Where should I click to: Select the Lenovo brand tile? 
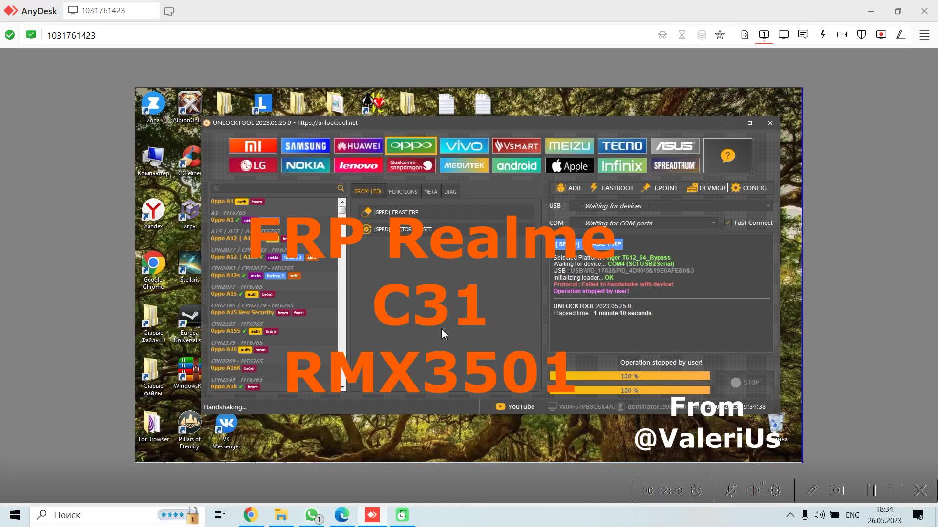358,165
